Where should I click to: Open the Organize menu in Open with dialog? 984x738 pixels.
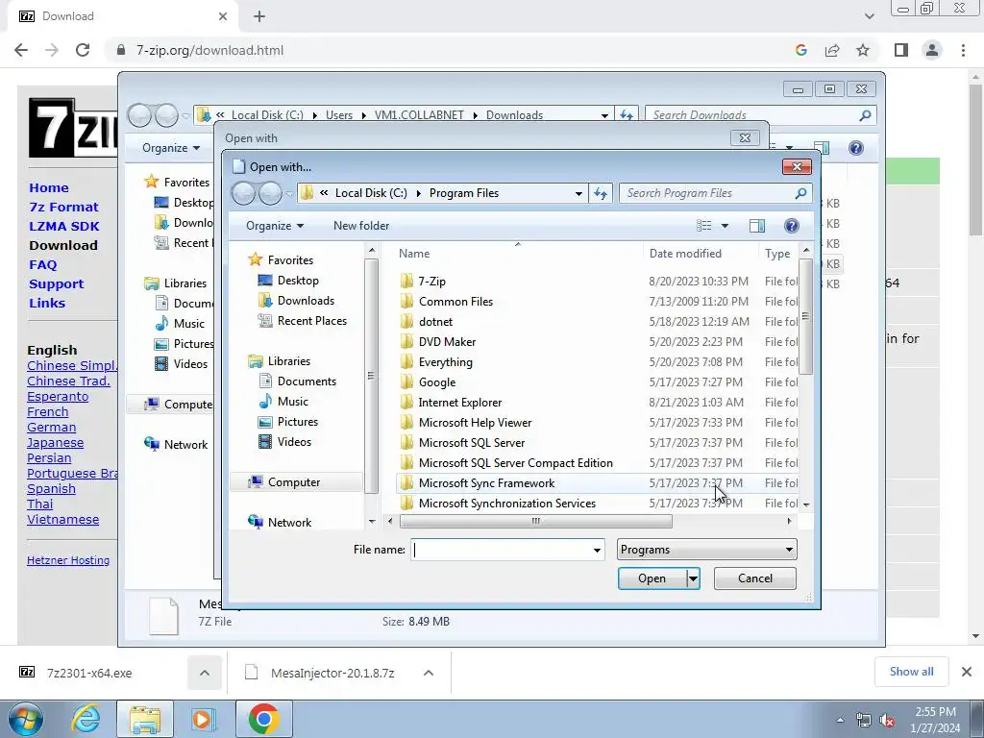(275, 225)
